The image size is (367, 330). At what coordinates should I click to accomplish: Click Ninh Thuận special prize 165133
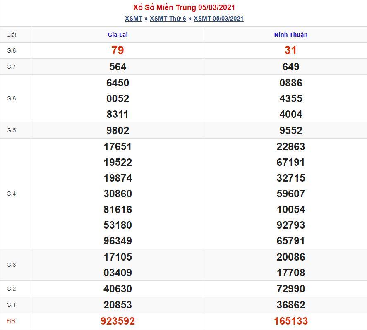[x=291, y=321]
